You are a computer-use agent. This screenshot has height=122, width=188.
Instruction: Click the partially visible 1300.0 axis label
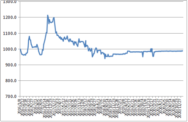click(x=9, y=2)
